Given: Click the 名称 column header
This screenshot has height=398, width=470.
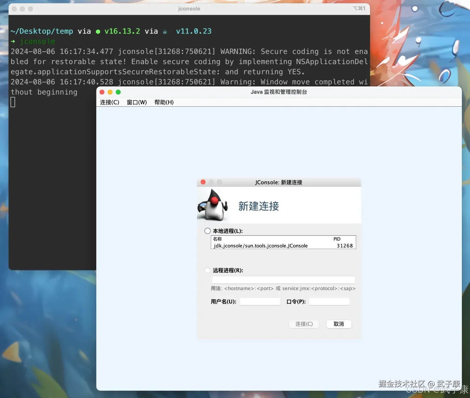Looking at the screenshot, I should [217, 239].
